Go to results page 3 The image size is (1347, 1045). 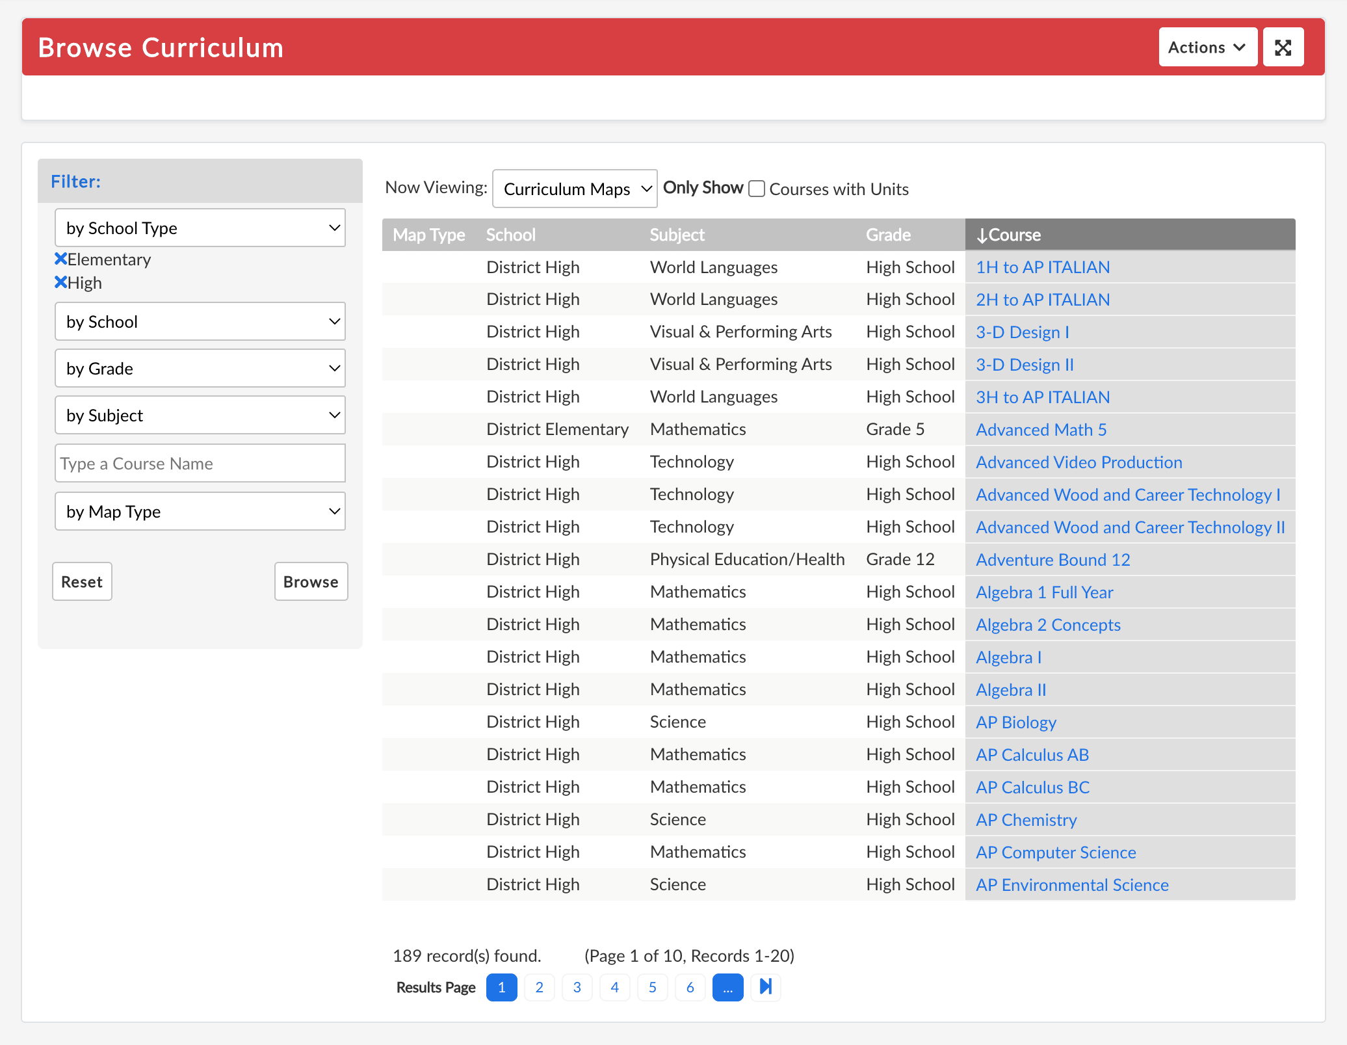click(x=577, y=987)
